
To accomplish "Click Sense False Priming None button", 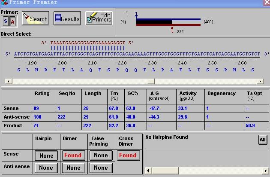I will 101,156.
